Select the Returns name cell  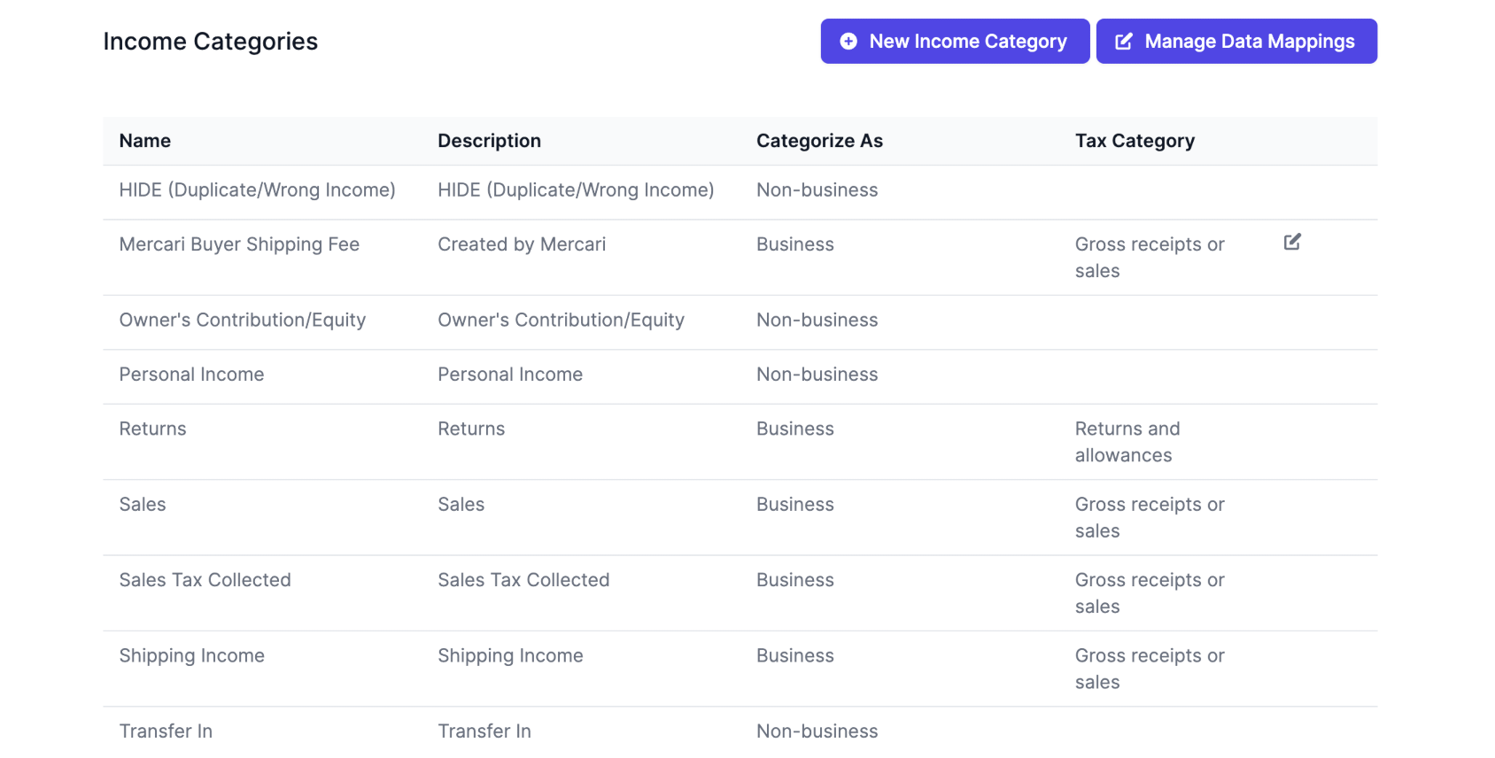153,429
